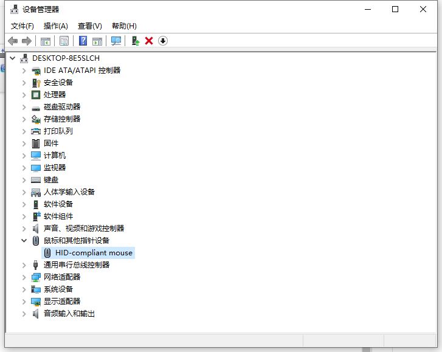Viewport: 442px width, 352px height.
Task: Open the 操作(A) menu
Action: click(55, 26)
